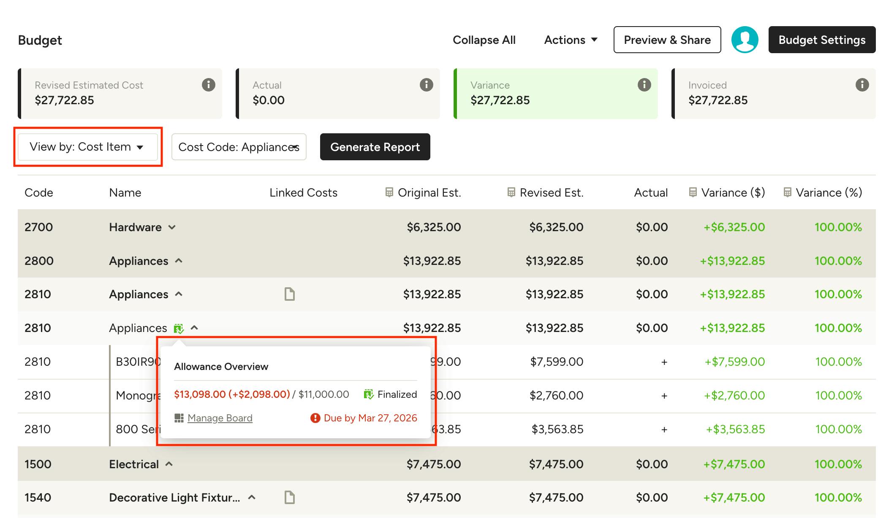Collapse the Electrical 1500 group
The image size is (886, 518).
pyautogui.click(x=169, y=464)
